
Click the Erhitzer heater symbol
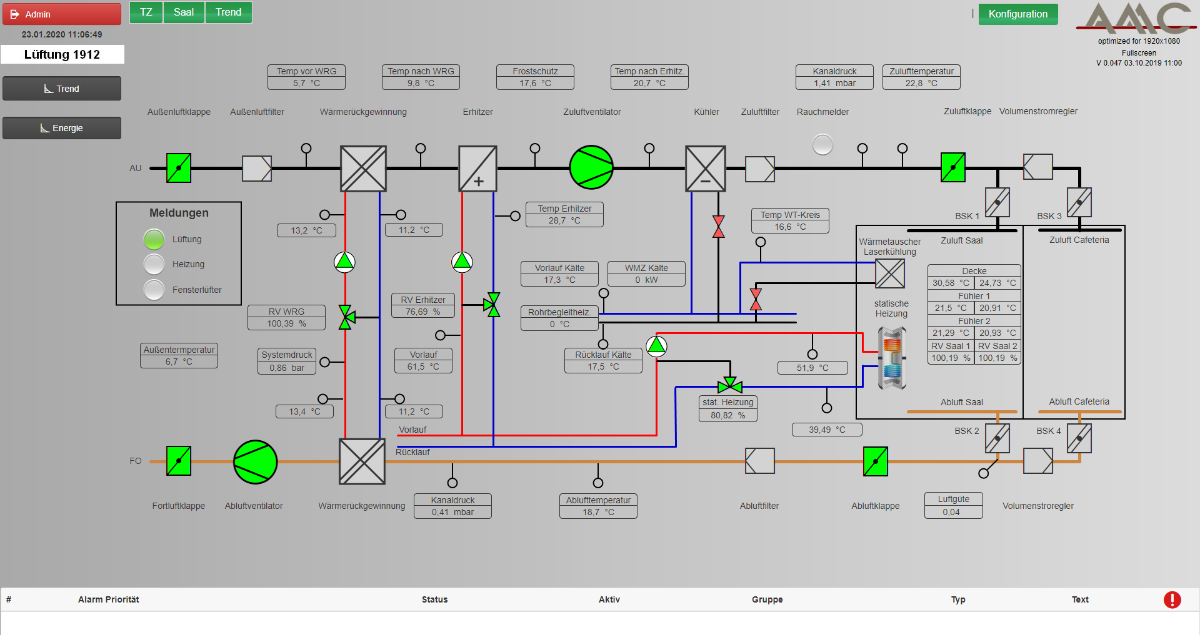click(477, 169)
